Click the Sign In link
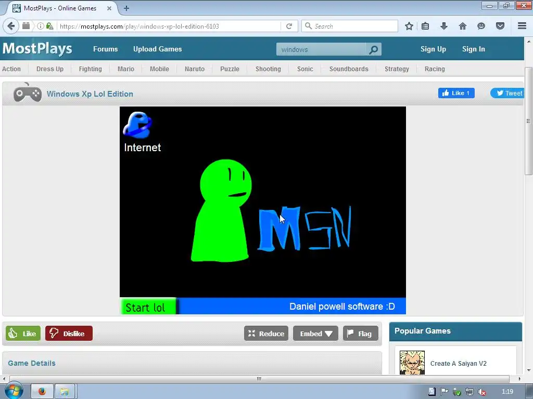This screenshot has height=399, width=533. click(x=473, y=49)
